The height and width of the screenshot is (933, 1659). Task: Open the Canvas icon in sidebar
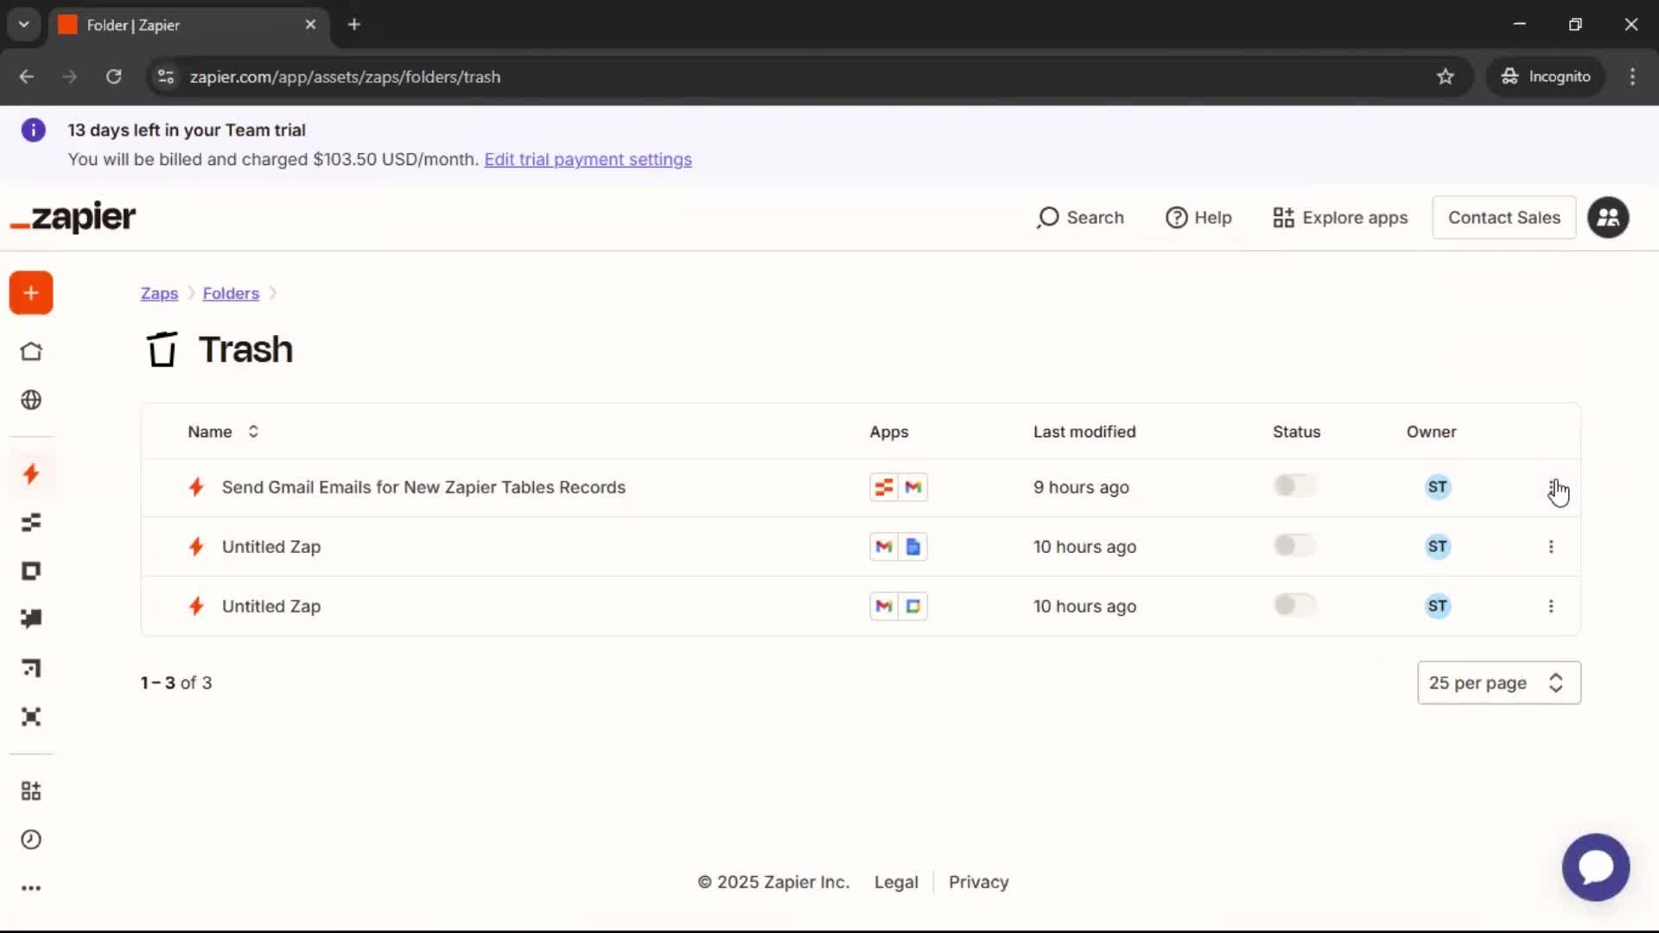coord(31,668)
